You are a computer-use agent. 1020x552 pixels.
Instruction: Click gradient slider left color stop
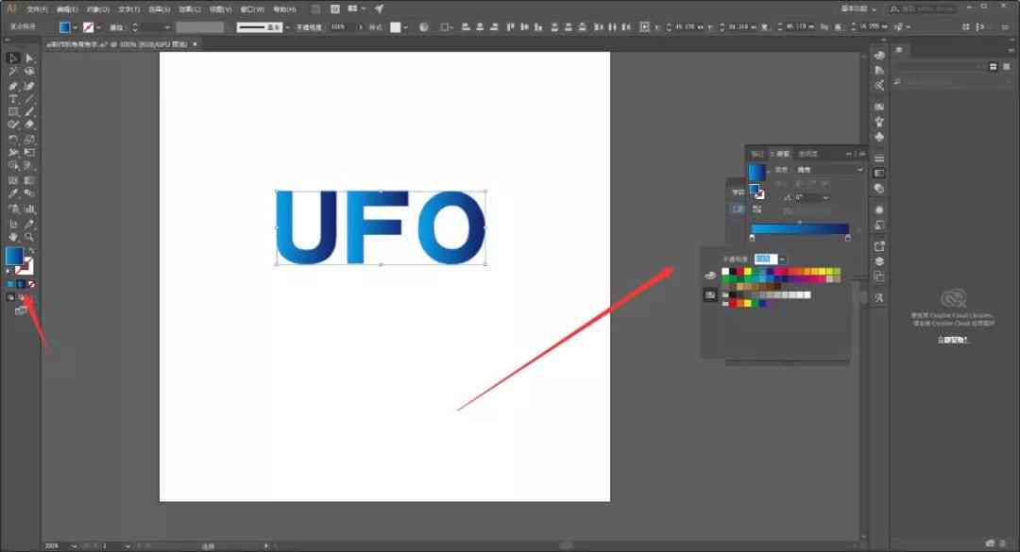point(753,238)
